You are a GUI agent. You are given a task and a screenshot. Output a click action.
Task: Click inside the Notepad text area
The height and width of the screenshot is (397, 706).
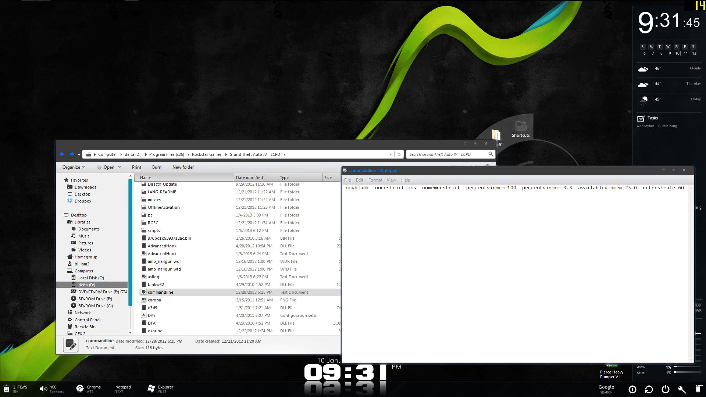515,274
